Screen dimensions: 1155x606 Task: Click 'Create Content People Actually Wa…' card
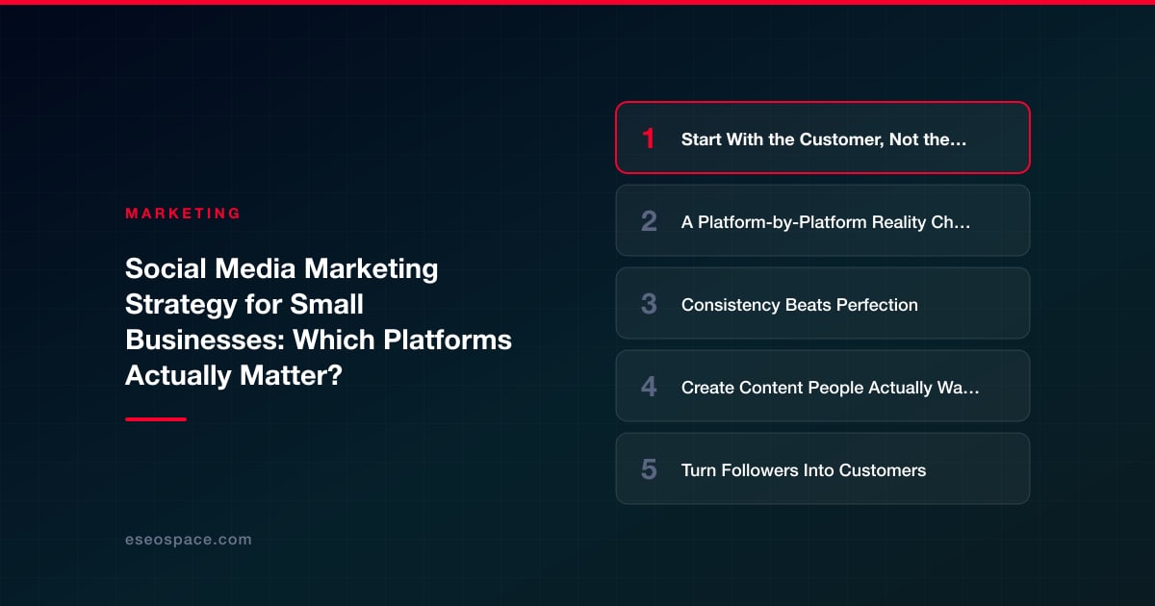(x=823, y=386)
